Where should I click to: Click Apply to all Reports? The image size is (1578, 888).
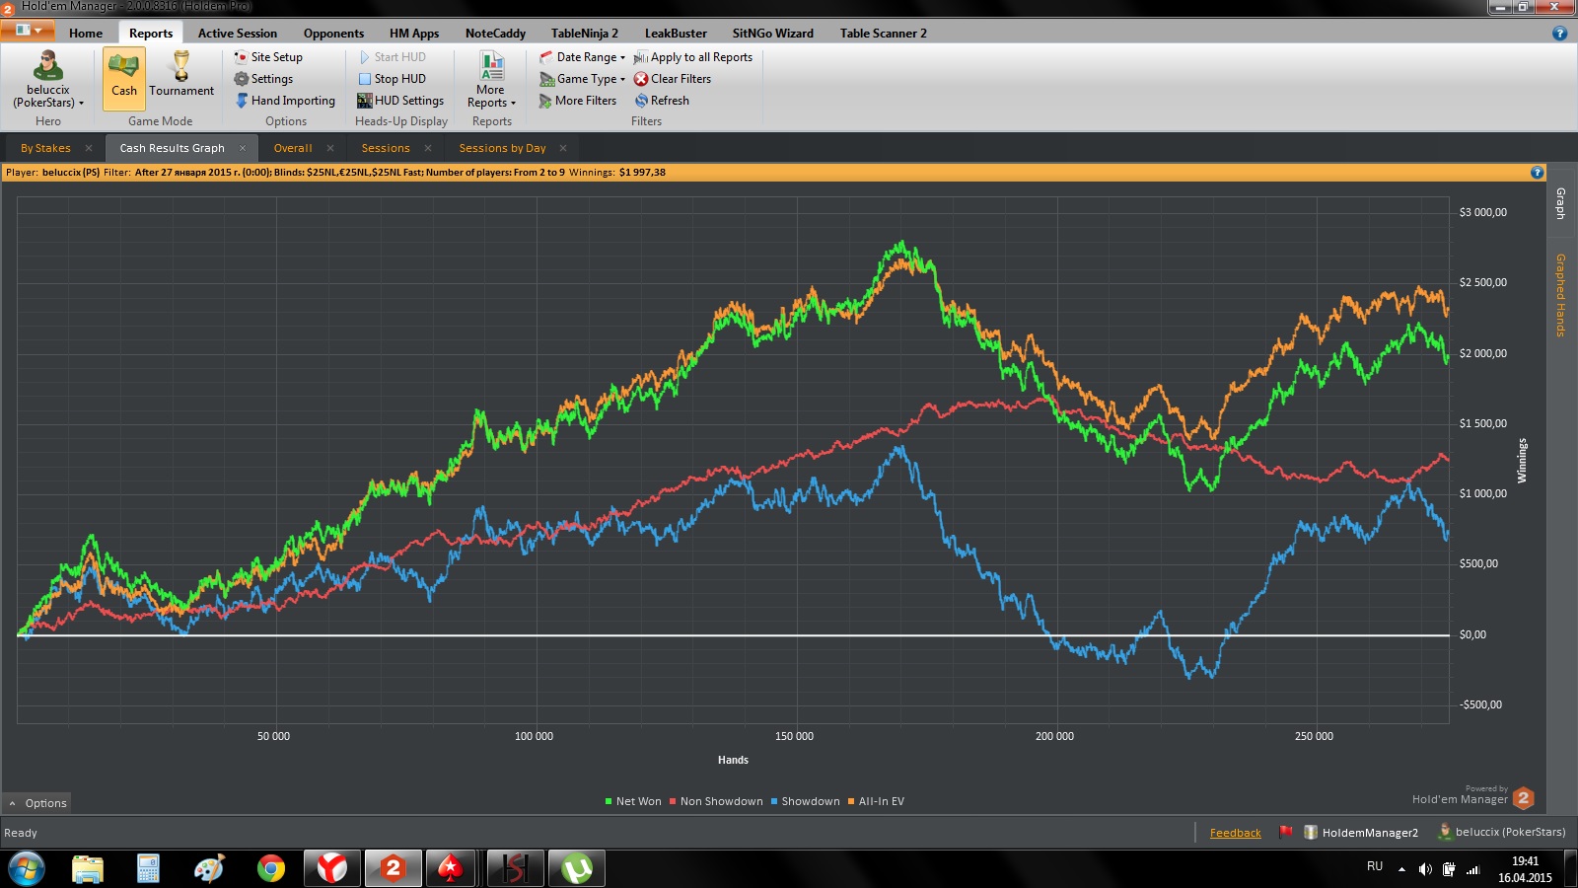coord(692,57)
